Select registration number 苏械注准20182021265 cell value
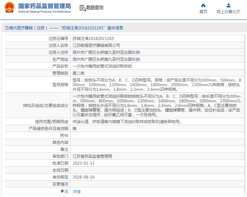This screenshot has width=247, height=197. click(x=93, y=39)
